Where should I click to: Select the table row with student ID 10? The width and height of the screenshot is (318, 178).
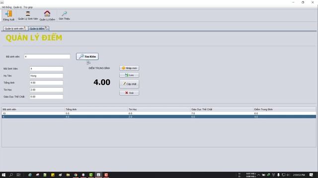(159, 113)
